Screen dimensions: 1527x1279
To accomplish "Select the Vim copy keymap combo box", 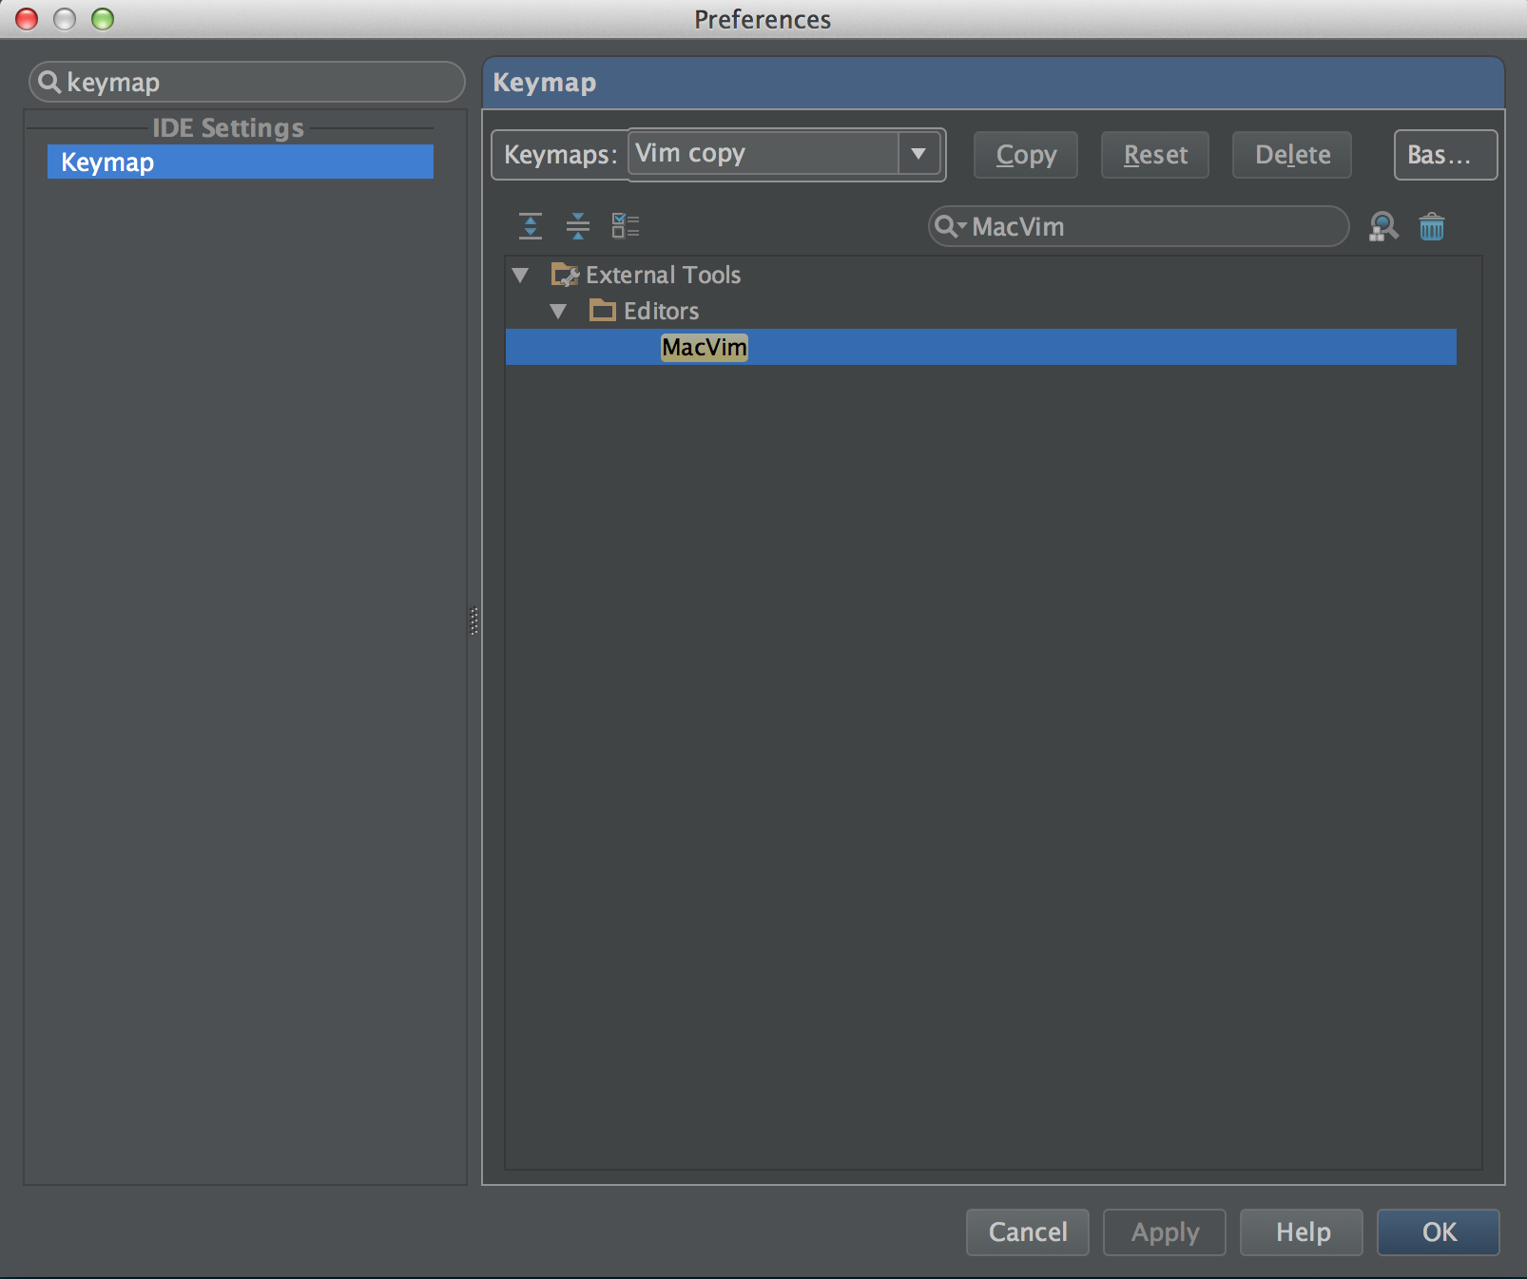I will click(x=784, y=154).
